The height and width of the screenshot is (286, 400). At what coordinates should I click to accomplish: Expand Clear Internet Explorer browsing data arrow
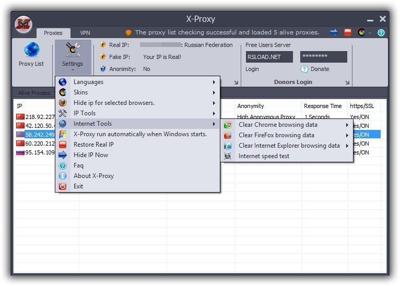347,146
